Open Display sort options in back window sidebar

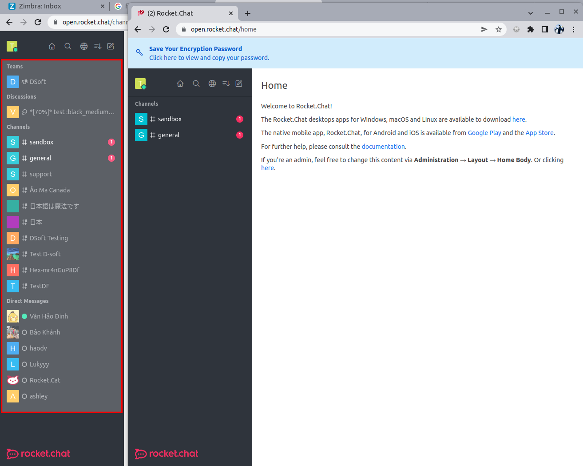coord(98,46)
